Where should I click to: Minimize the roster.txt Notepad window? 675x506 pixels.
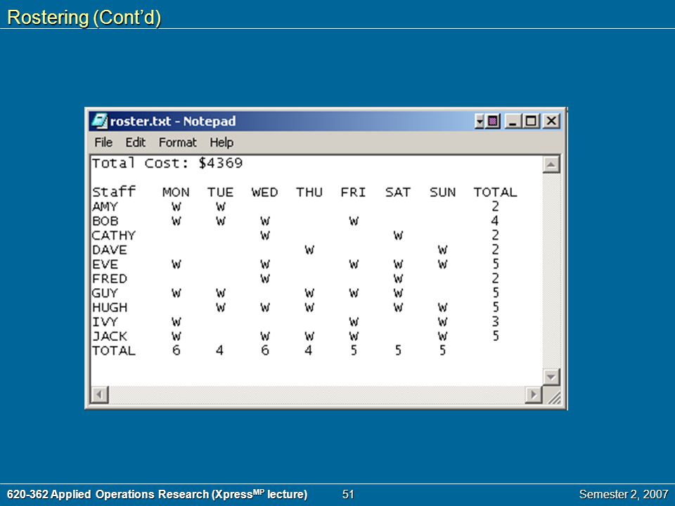click(x=513, y=122)
